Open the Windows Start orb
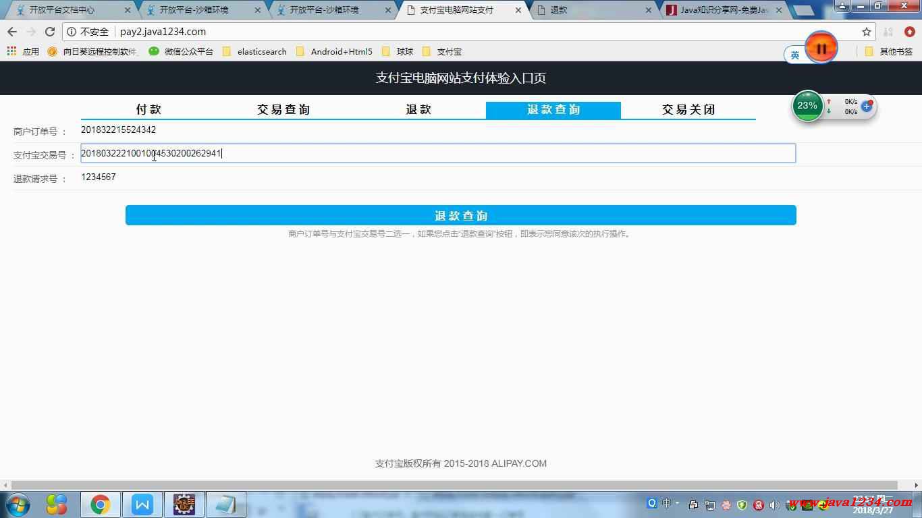Image resolution: width=922 pixels, height=518 pixels. (16, 505)
